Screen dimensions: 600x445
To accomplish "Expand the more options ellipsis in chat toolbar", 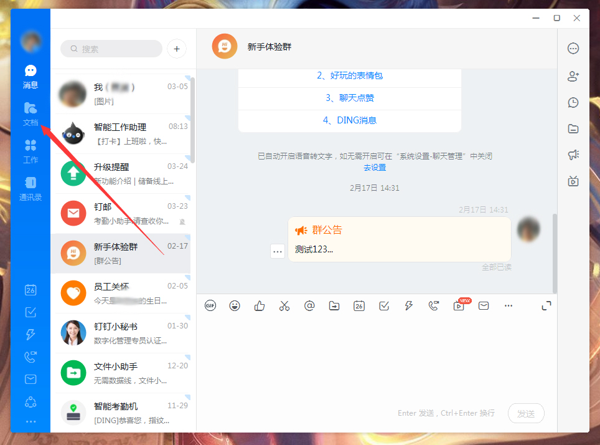I will 509,305.
